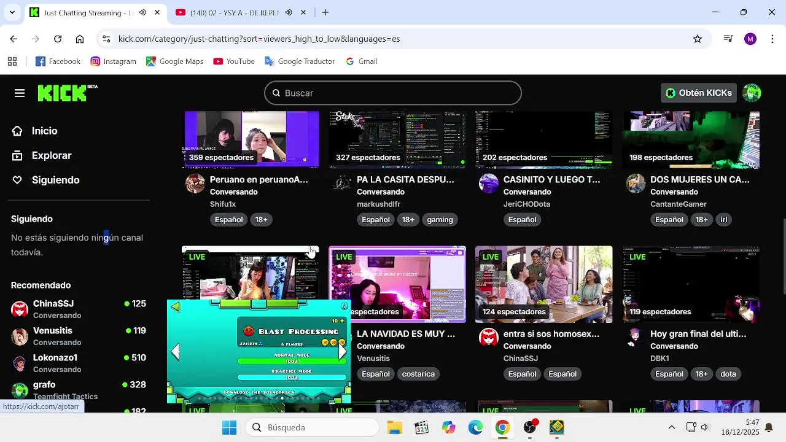This screenshot has height=442, width=786.
Task: Open Venusitis in Recomendado sidebar list
Action: pos(78,336)
